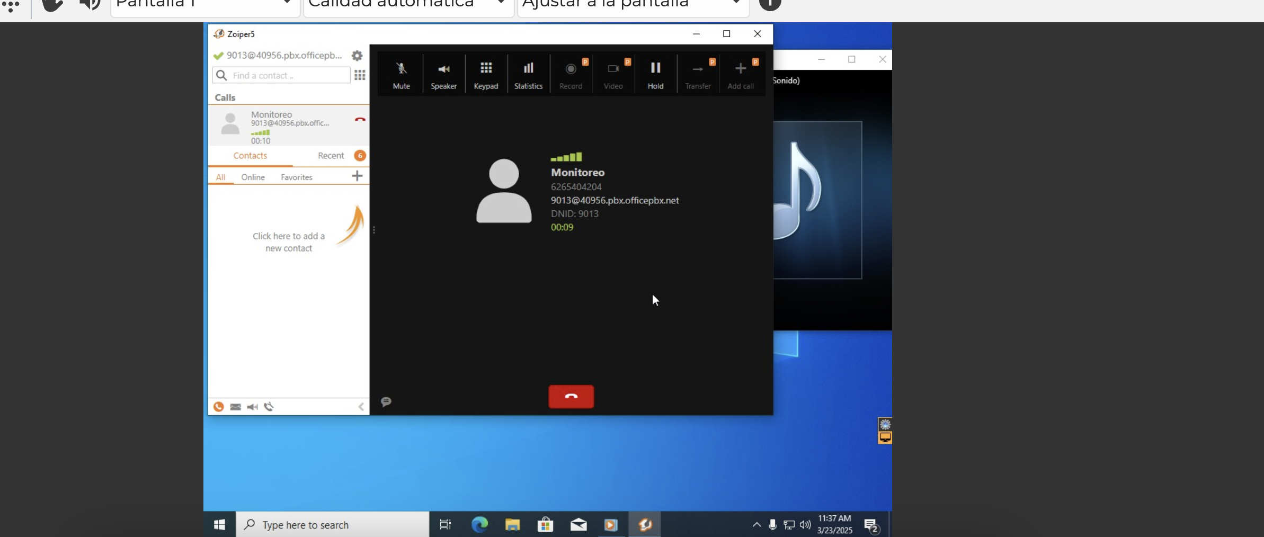The height and width of the screenshot is (537, 1264).
Task: Switch to the media player taskbar icon
Action: [611, 525]
